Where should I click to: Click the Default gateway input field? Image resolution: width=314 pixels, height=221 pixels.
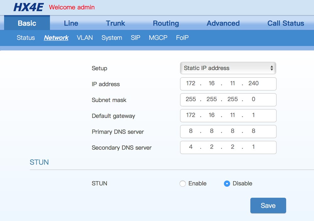pos(228,116)
